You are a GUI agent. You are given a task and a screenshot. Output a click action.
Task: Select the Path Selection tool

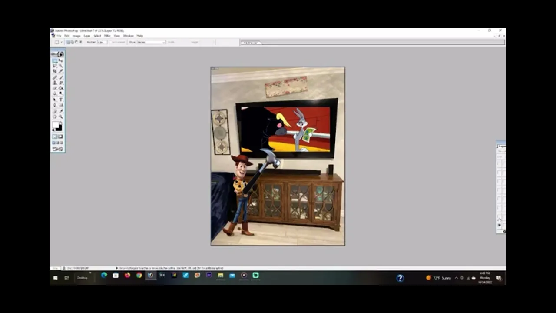pos(55,99)
